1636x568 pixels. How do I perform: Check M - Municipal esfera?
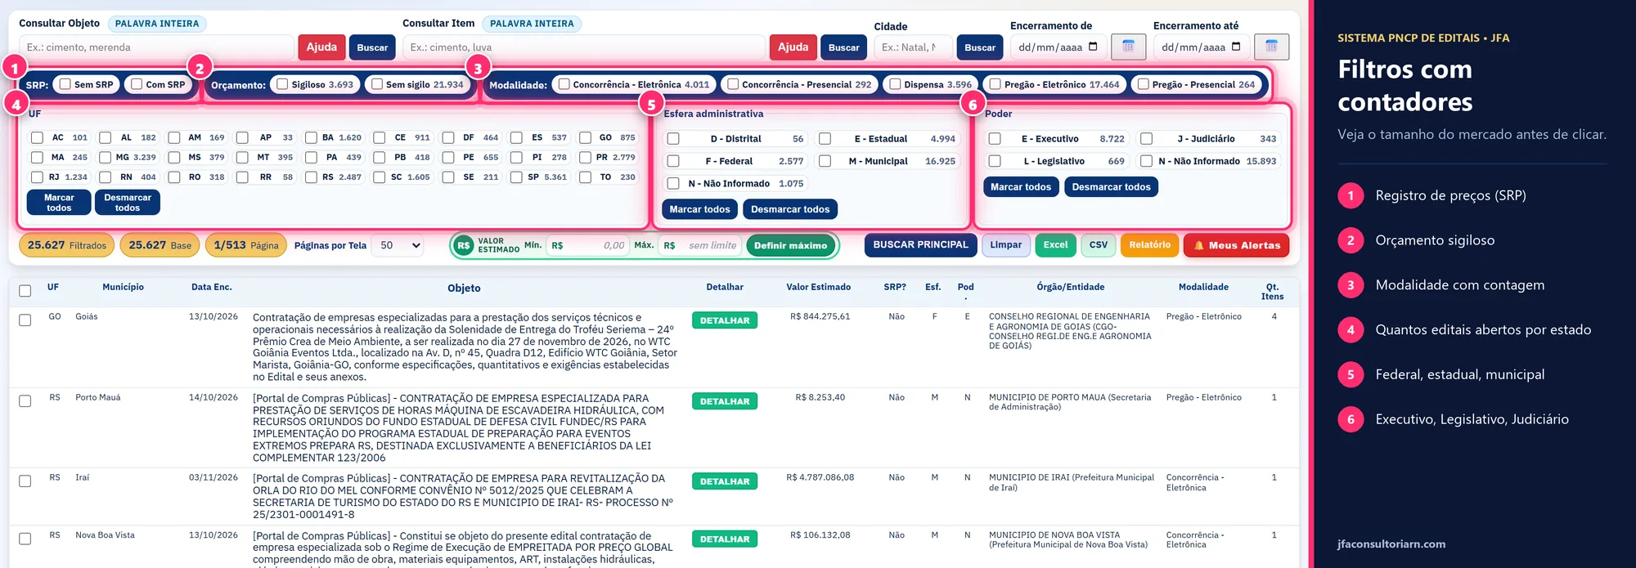(x=825, y=161)
